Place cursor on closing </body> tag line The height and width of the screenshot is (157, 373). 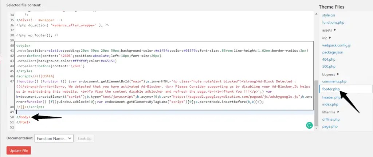(x=23, y=117)
